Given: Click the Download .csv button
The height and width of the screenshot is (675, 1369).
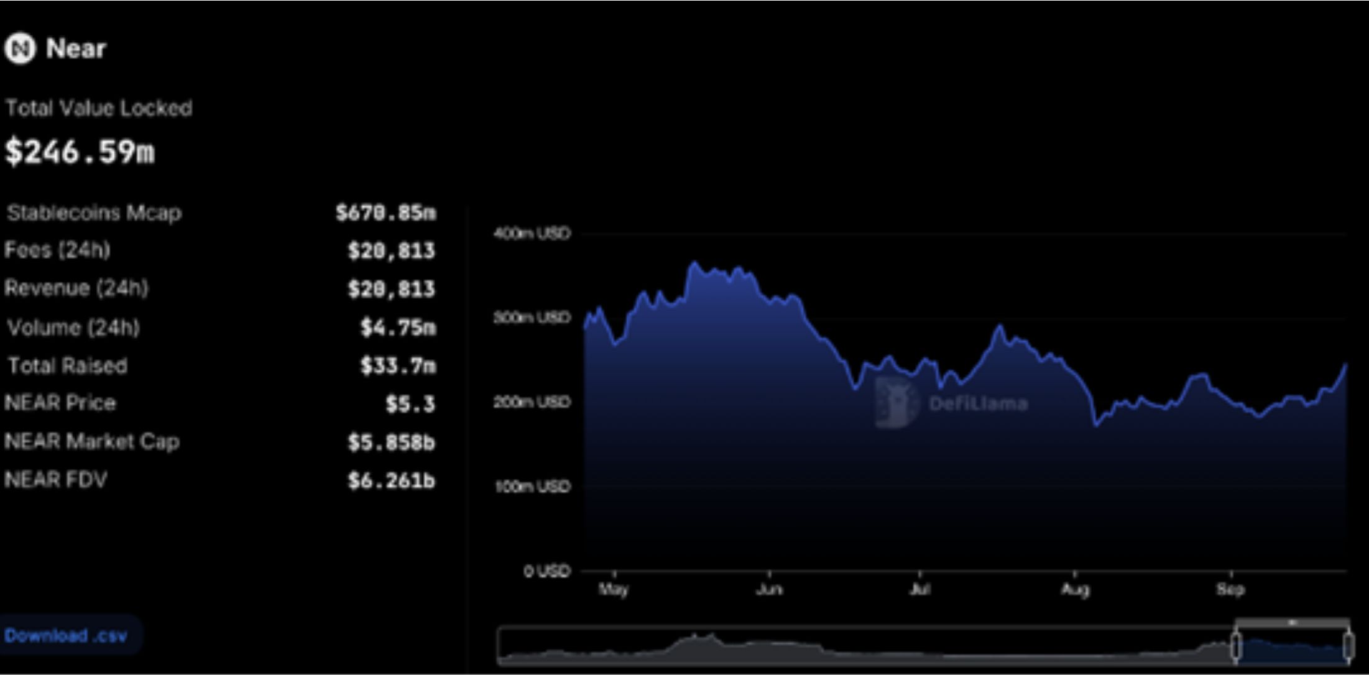Looking at the screenshot, I should click(x=67, y=636).
